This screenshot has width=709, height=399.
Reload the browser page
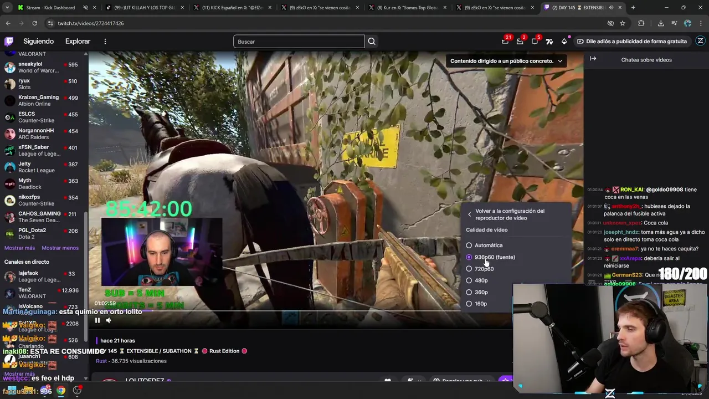click(x=34, y=23)
